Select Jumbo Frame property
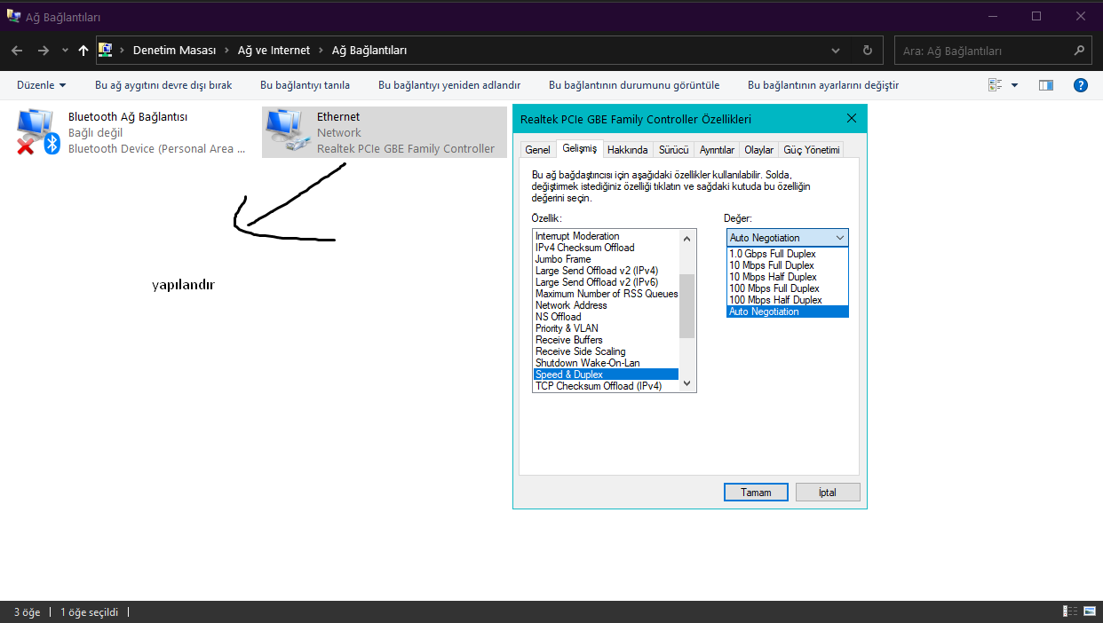The width and height of the screenshot is (1103, 623). point(606,259)
